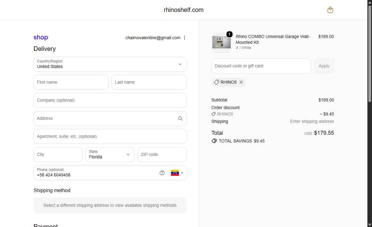This screenshot has width=372, height=227.
Task: Click the phone help question mark icon
Action: pyautogui.click(x=162, y=173)
